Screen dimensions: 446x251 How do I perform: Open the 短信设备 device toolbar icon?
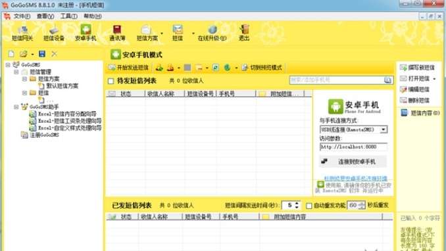click(x=54, y=34)
